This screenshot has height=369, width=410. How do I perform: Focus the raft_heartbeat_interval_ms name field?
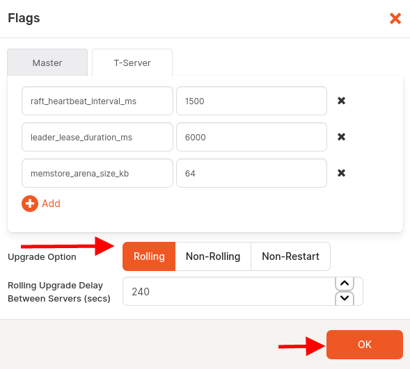(x=97, y=101)
